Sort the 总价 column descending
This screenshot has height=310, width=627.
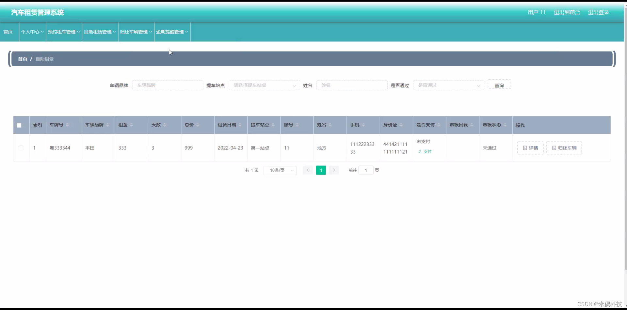pos(198,127)
